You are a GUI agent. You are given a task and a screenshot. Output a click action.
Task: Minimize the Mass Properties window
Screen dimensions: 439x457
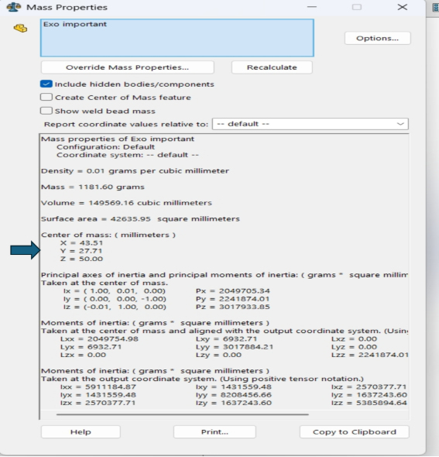coord(312,7)
